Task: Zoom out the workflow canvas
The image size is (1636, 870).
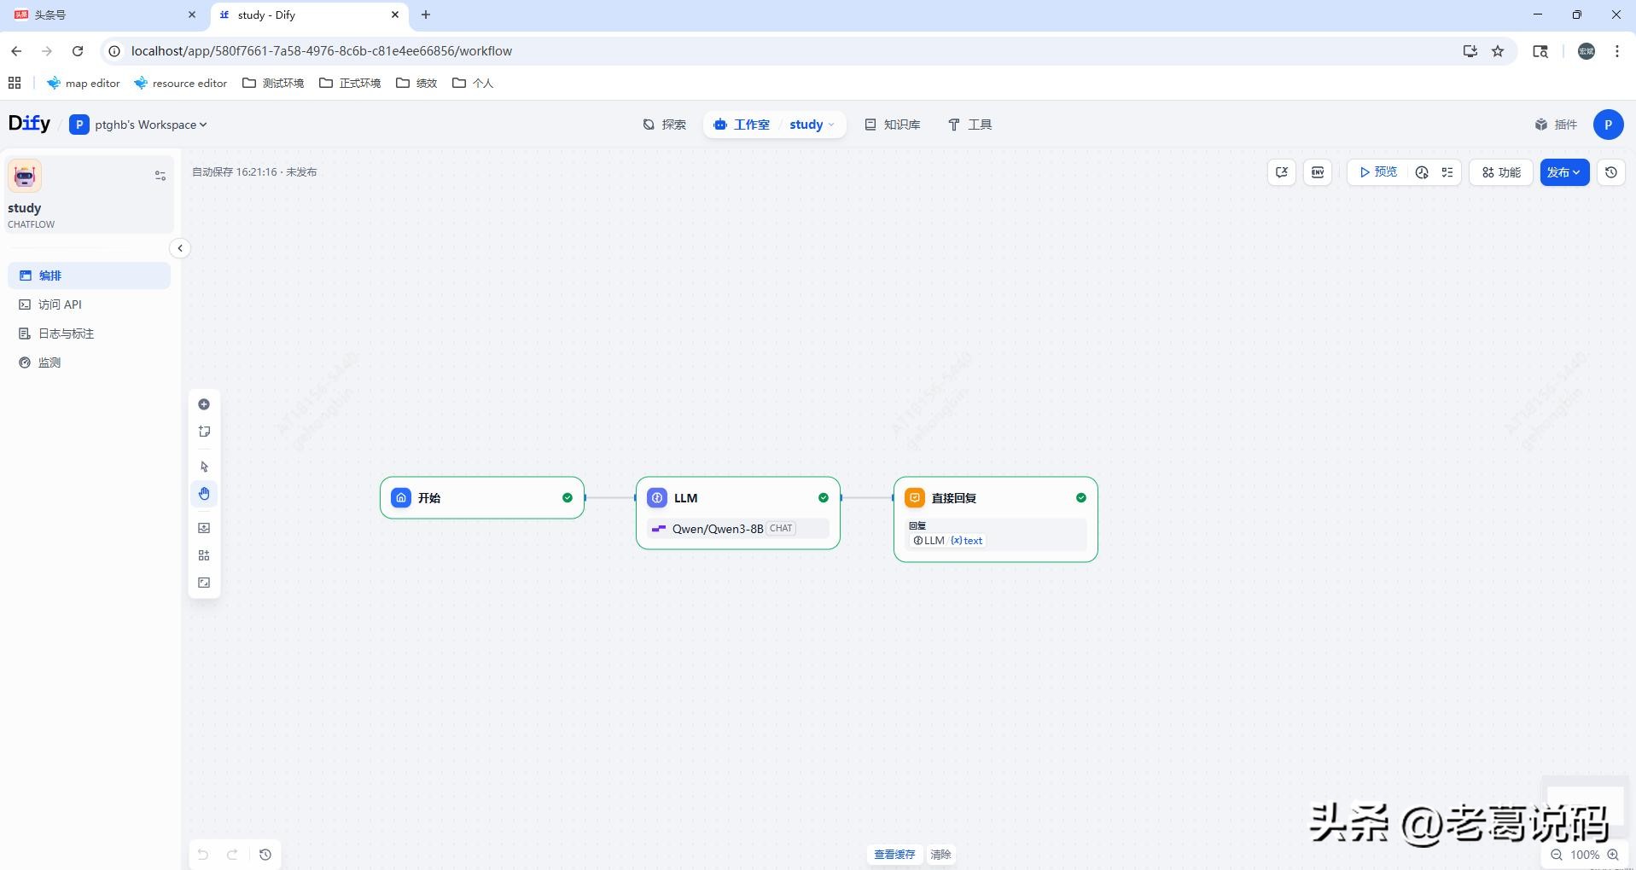Action: (1557, 855)
